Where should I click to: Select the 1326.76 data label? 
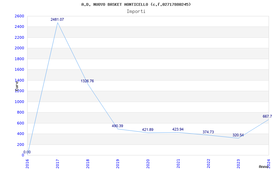[87, 81]
